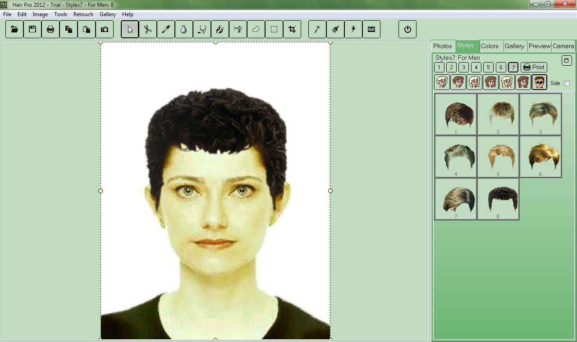Image resolution: width=577 pixels, height=342 pixels.
Task: Go to style page 5
Action: pyautogui.click(x=488, y=67)
